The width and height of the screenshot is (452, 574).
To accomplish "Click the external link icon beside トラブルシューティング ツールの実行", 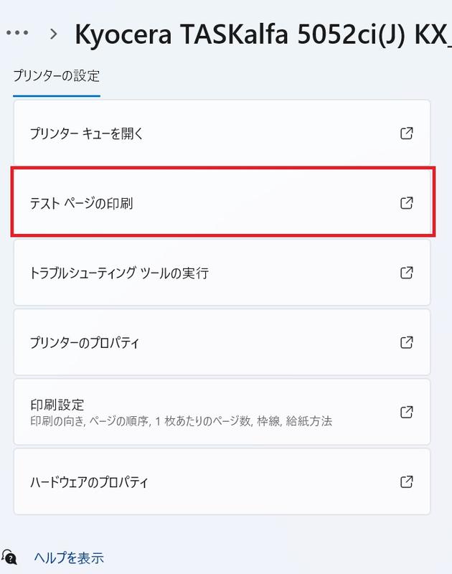I will click(406, 273).
